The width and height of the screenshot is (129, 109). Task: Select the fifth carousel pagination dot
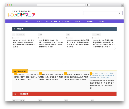[66, 64]
